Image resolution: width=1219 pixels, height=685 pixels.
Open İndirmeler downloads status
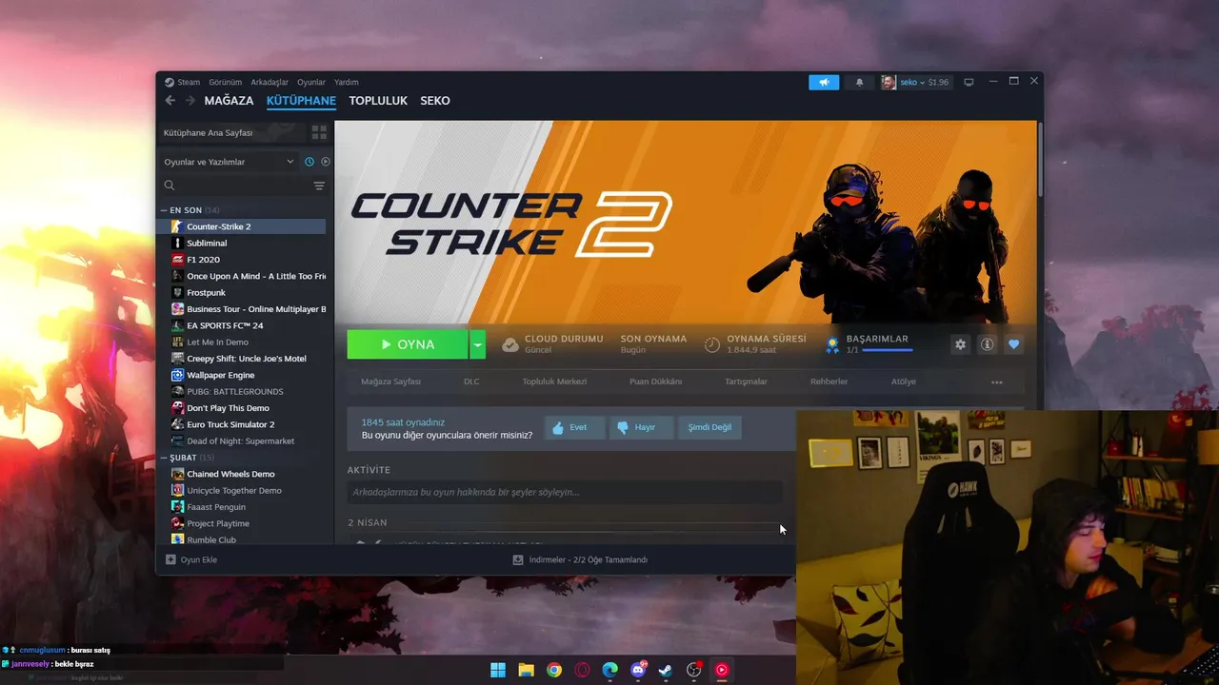pos(580,559)
